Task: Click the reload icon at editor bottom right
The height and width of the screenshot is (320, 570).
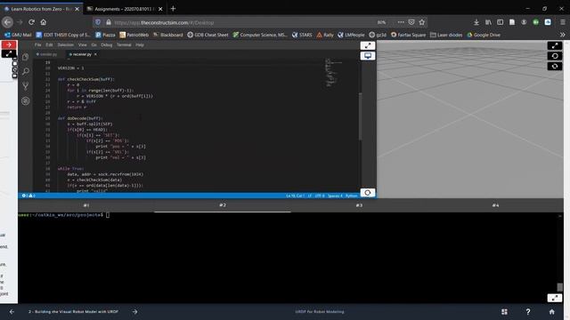Action: [x=368, y=193]
